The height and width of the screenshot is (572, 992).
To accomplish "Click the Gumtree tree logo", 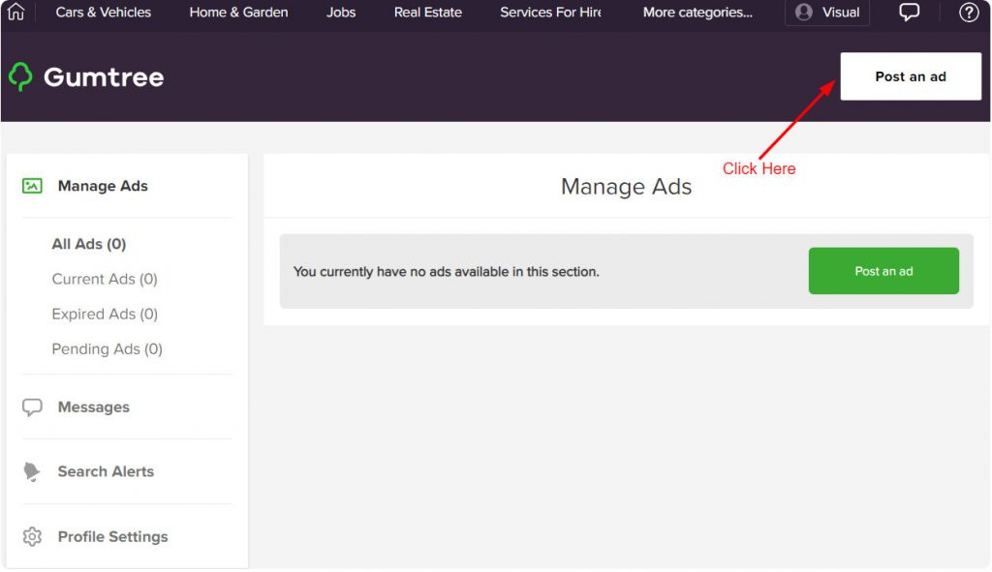I will pos(22,75).
